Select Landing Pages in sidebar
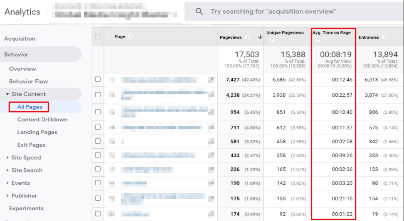Image resolution: width=404 pixels, height=221 pixels. tap(37, 132)
